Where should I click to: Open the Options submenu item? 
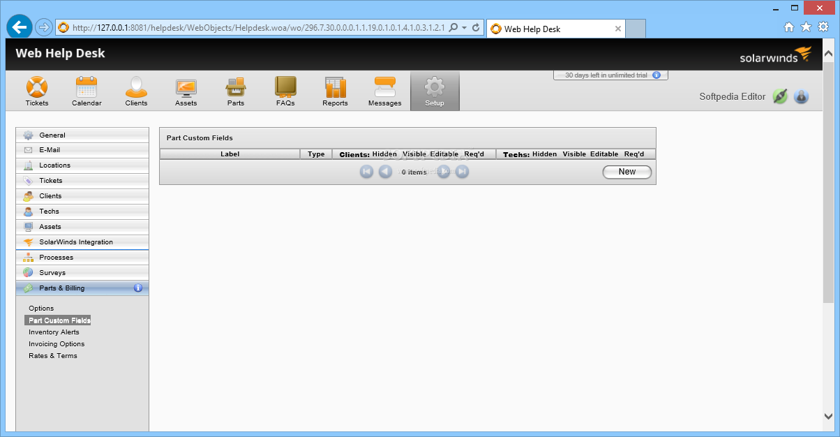click(41, 309)
